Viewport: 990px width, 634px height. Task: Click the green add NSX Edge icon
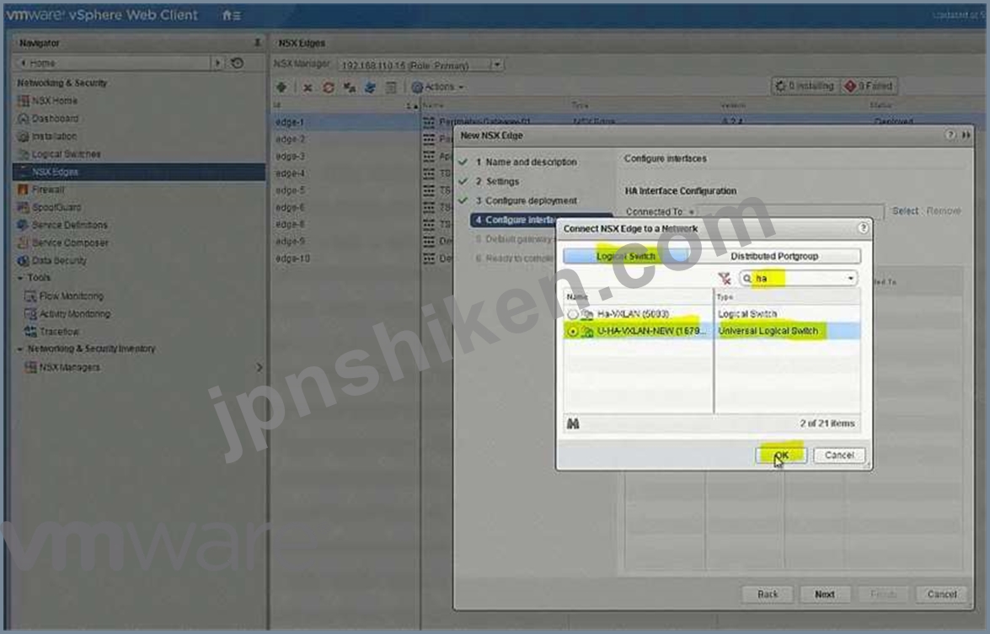click(281, 87)
